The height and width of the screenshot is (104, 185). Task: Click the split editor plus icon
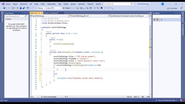150,16
